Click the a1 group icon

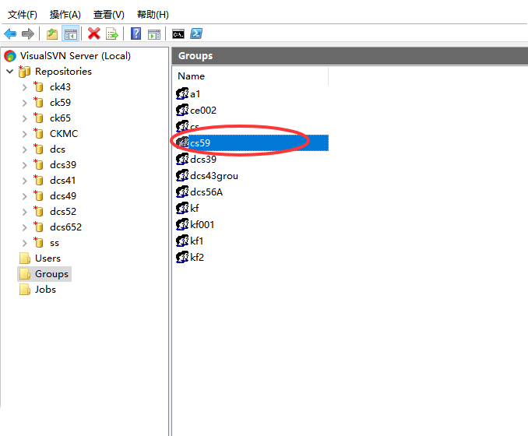(x=182, y=93)
